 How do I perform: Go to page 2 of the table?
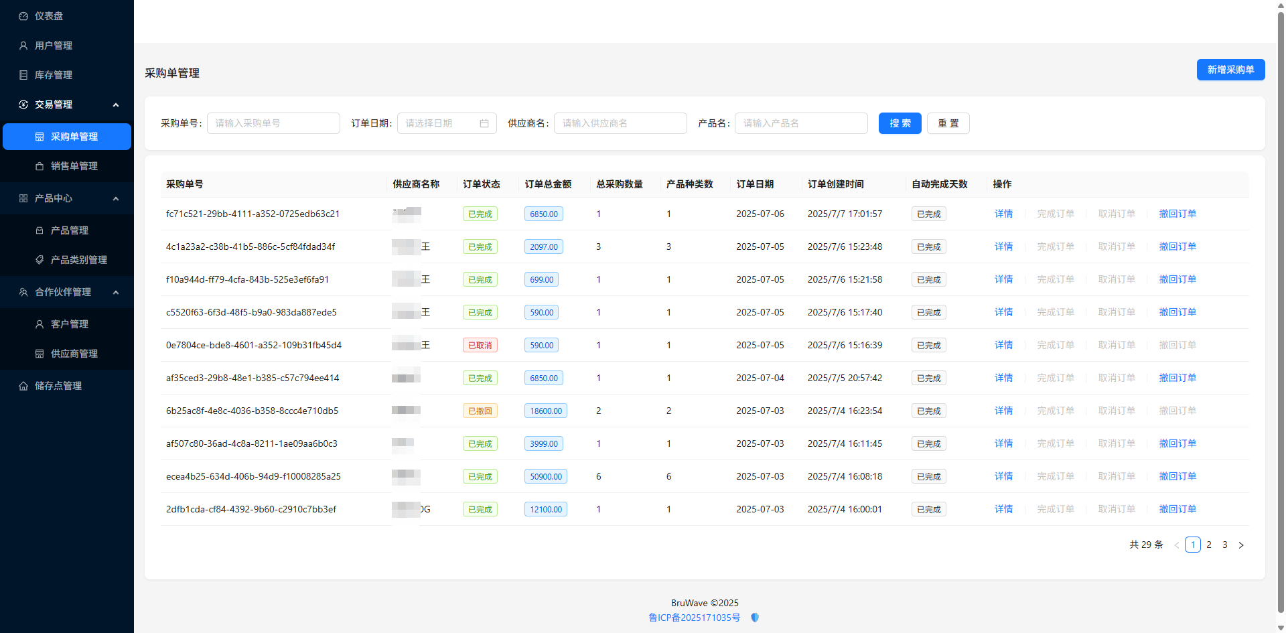click(x=1209, y=545)
